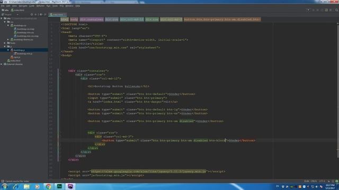Click div.col-md-12 breadcrumb tag
The height and width of the screenshot is (190, 339).
pos(132,20)
